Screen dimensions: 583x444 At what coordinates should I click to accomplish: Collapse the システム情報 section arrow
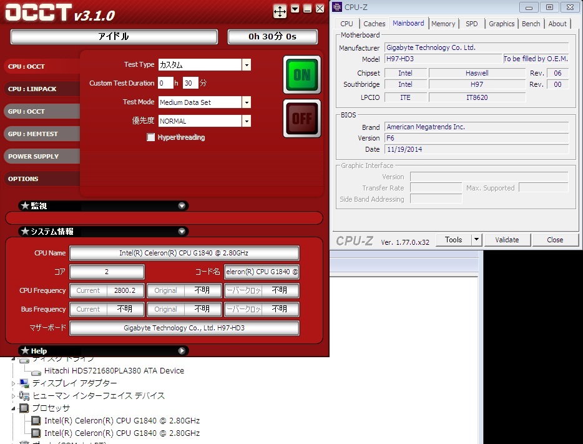coord(182,231)
